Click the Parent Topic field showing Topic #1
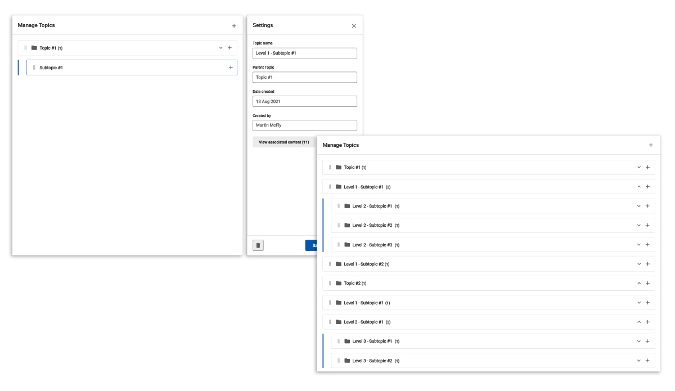The width and height of the screenshot is (675, 391). [x=304, y=77]
